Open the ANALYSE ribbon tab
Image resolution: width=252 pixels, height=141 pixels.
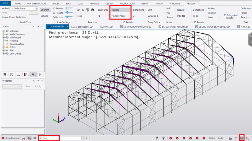click(x=94, y=3)
